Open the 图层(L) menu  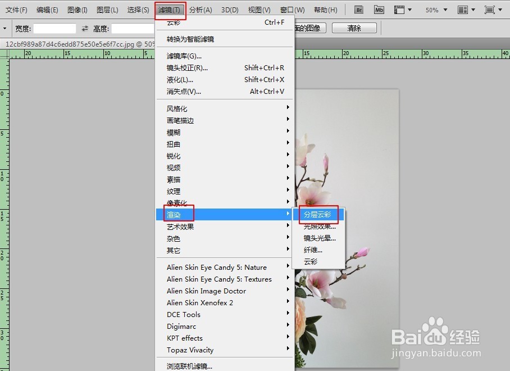point(107,10)
